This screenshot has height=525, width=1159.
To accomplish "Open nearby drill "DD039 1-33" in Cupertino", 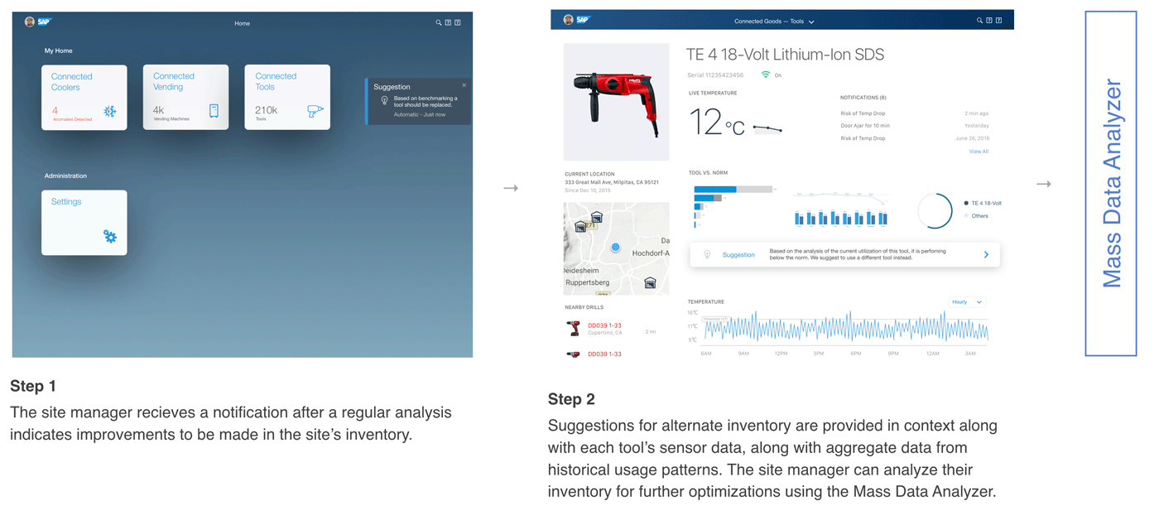I will 604,325.
